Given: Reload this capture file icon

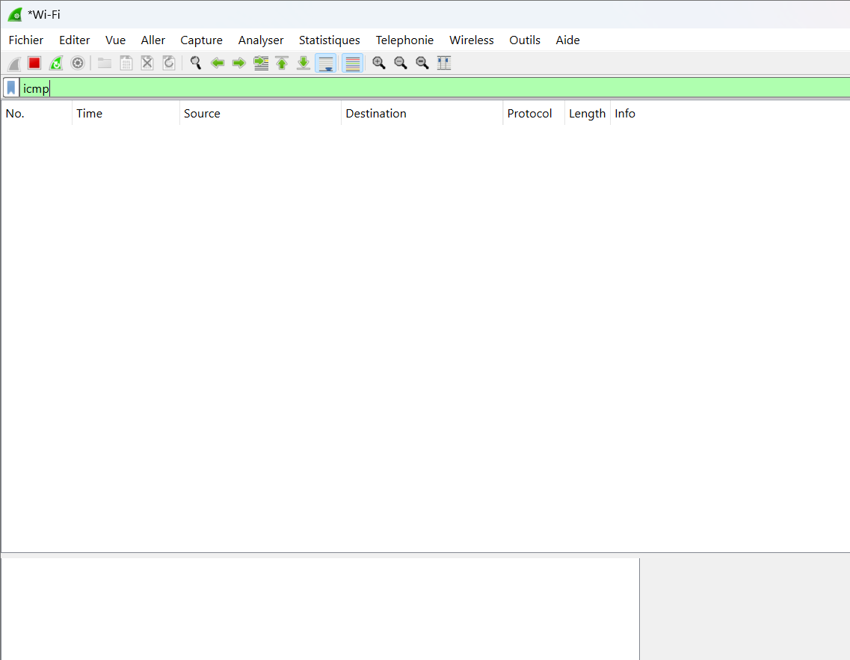Looking at the screenshot, I should tap(169, 64).
